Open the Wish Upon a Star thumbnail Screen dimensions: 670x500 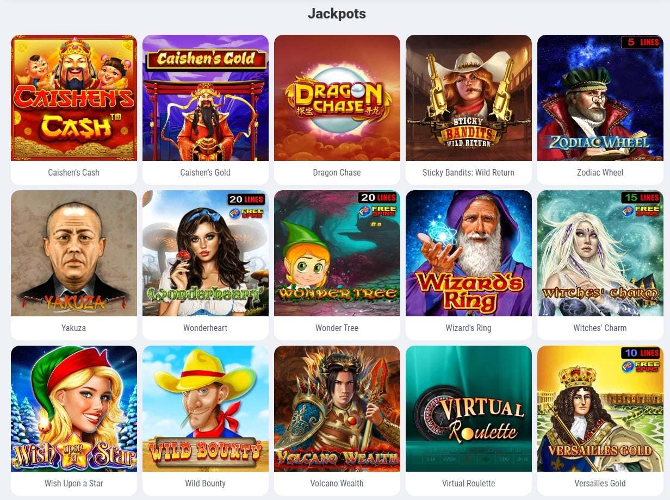[x=74, y=409]
